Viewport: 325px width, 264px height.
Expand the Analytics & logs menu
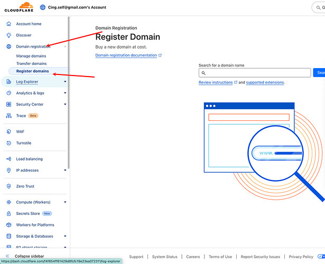(65, 93)
